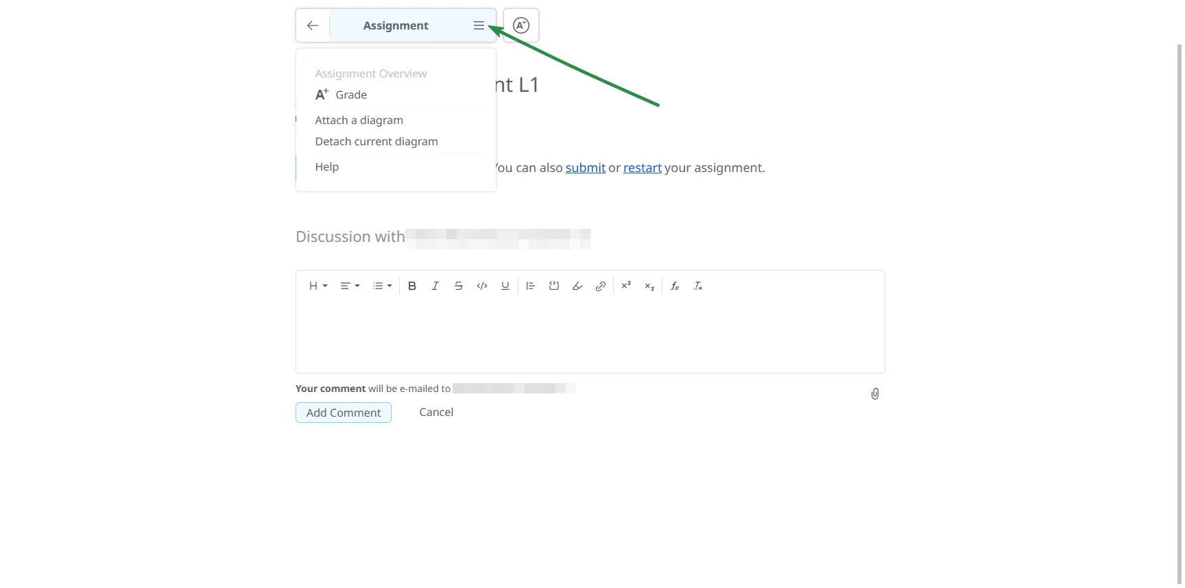Click inside the comment text area
This screenshot has height=588, width=1185.
(590, 336)
